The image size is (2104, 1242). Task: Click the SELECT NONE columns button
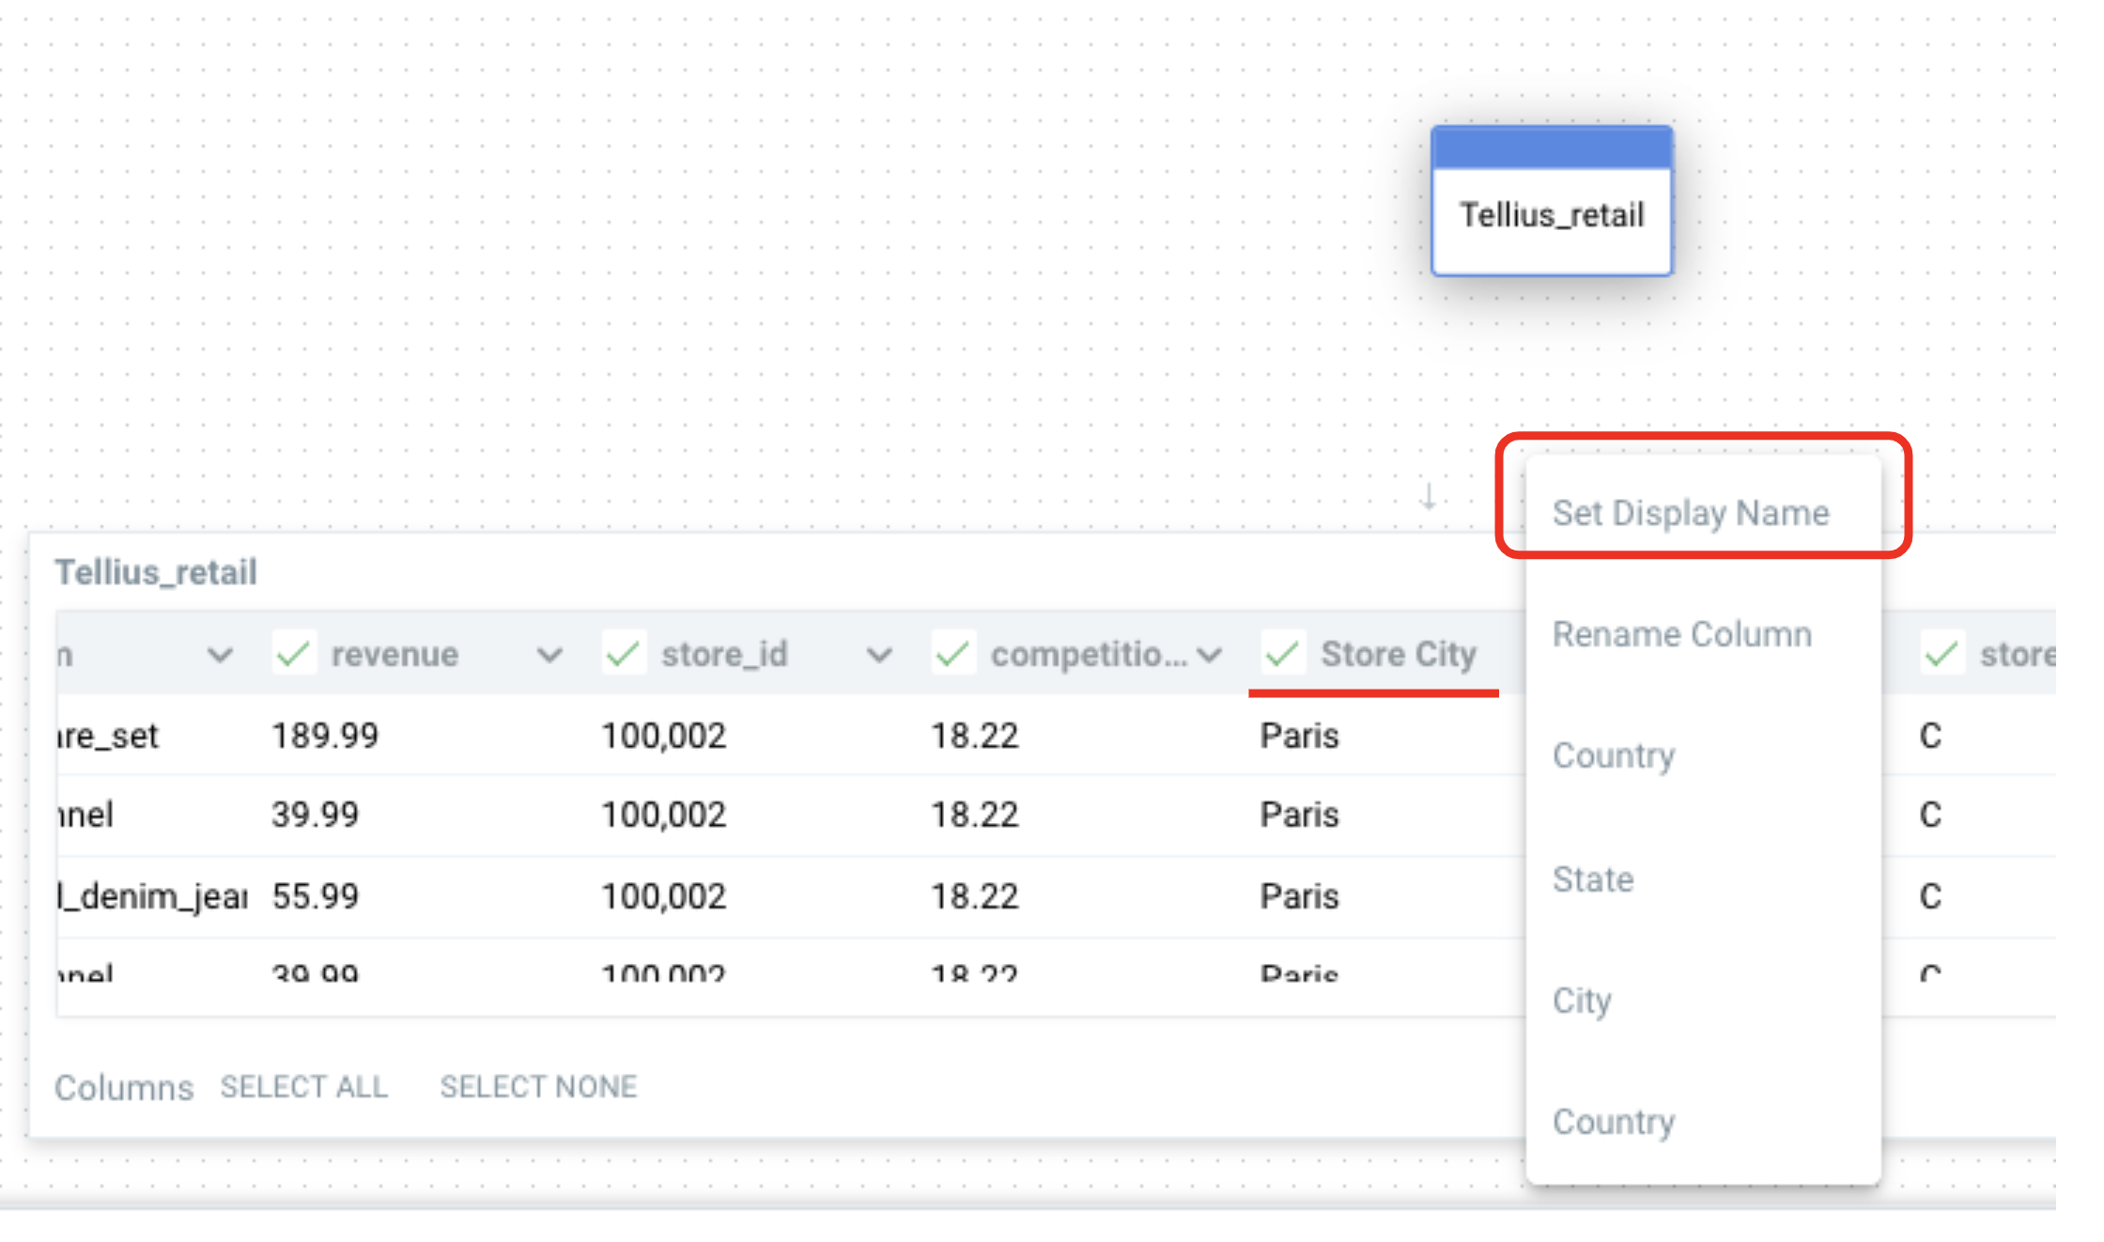coord(539,1087)
